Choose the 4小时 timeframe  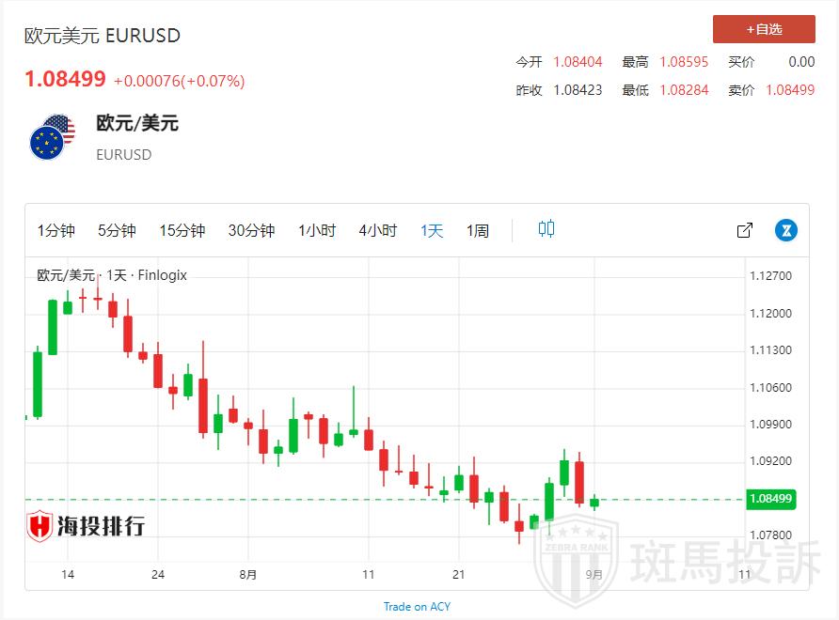tap(378, 231)
